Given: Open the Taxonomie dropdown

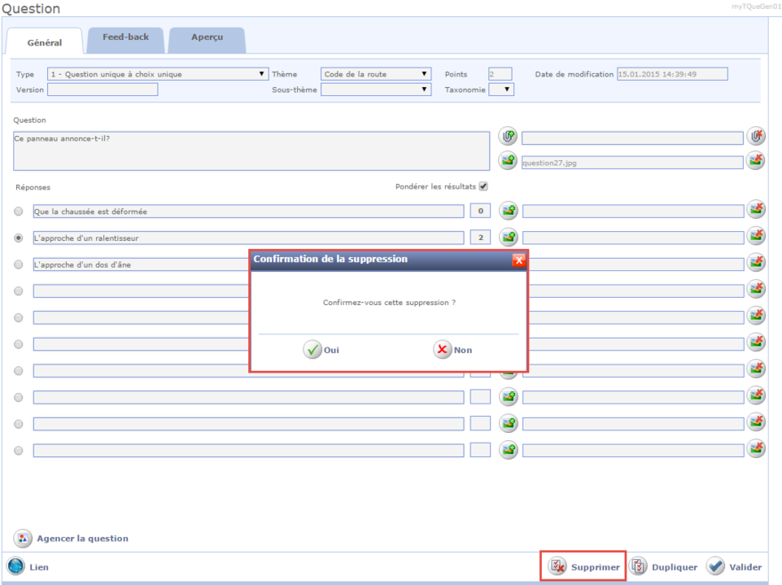Looking at the screenshot, I should (x=502, y=89).
